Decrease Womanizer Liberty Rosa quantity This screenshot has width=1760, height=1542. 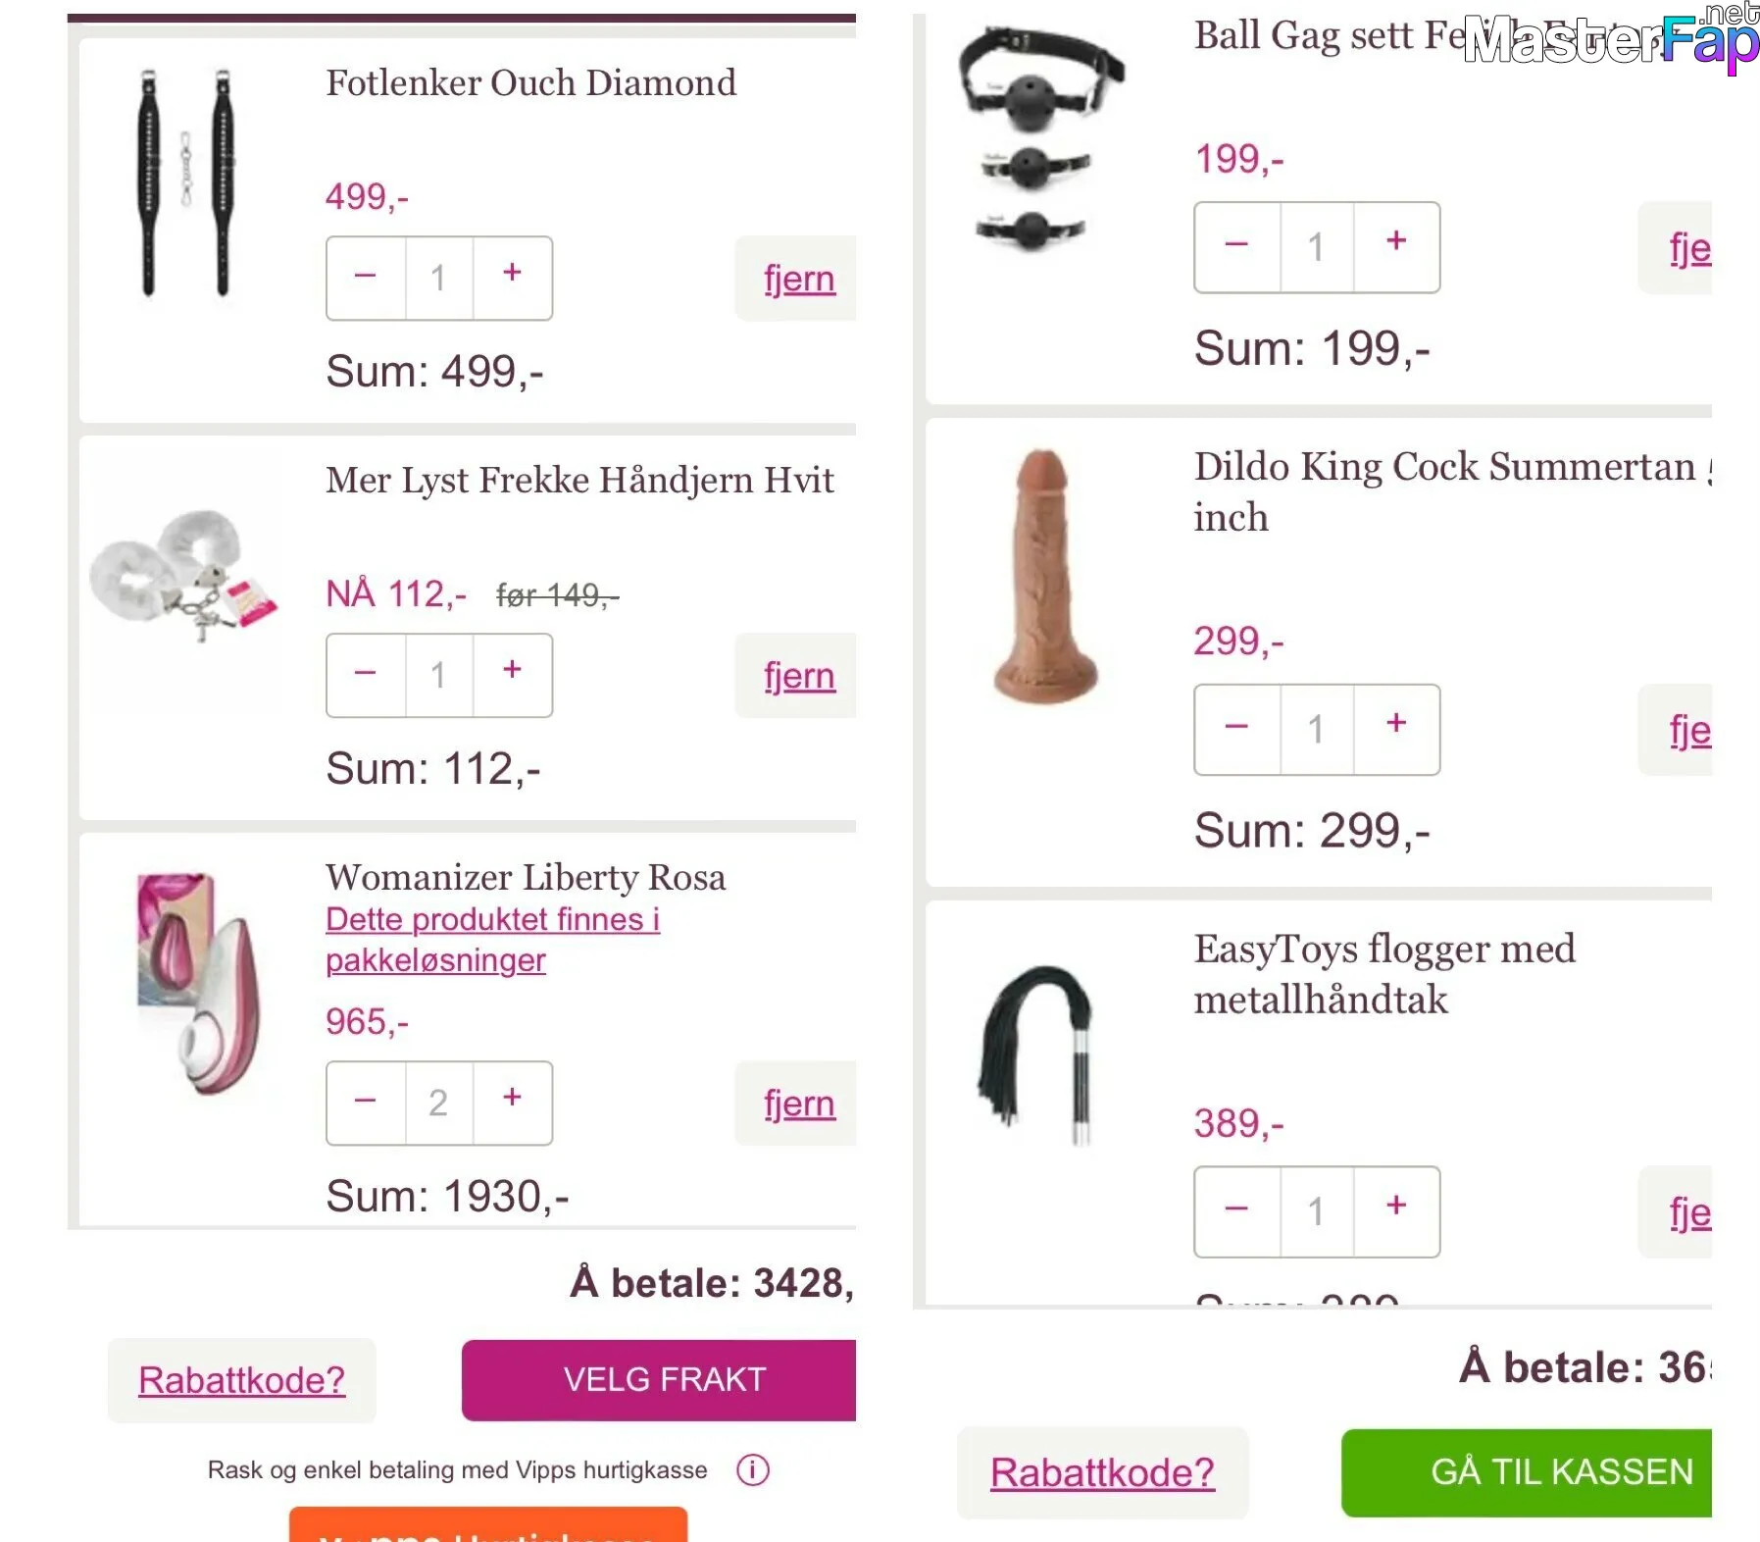[x=366, y=1103]
